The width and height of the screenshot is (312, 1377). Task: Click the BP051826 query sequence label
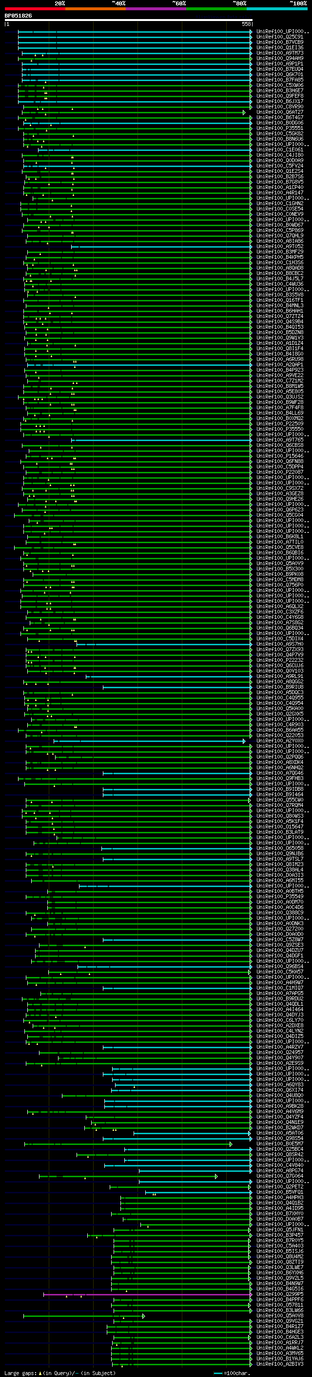tap(18, 16)
